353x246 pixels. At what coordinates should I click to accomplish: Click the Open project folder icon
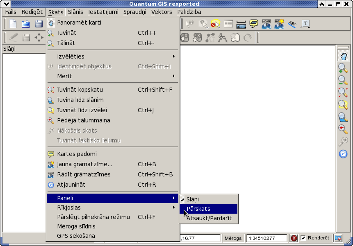(26, 24)
